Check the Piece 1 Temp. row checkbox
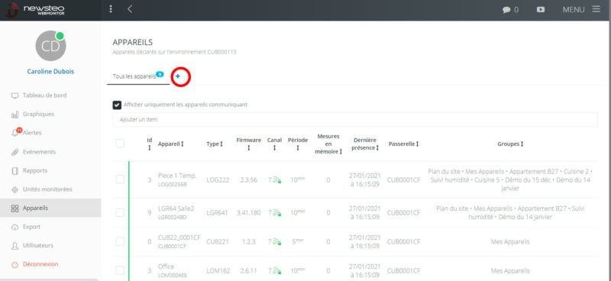The image size is (611, 281). [120, 179]
